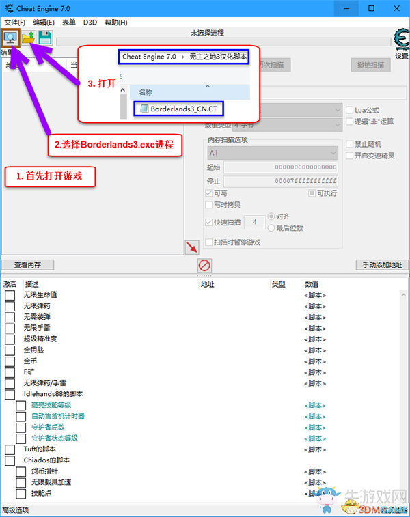
Task: Open 帮助(H) menu
Action: click(116, 23)
